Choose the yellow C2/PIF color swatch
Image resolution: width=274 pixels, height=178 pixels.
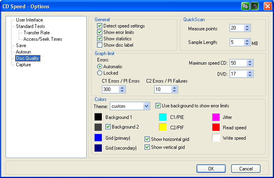tap(163, 128)
